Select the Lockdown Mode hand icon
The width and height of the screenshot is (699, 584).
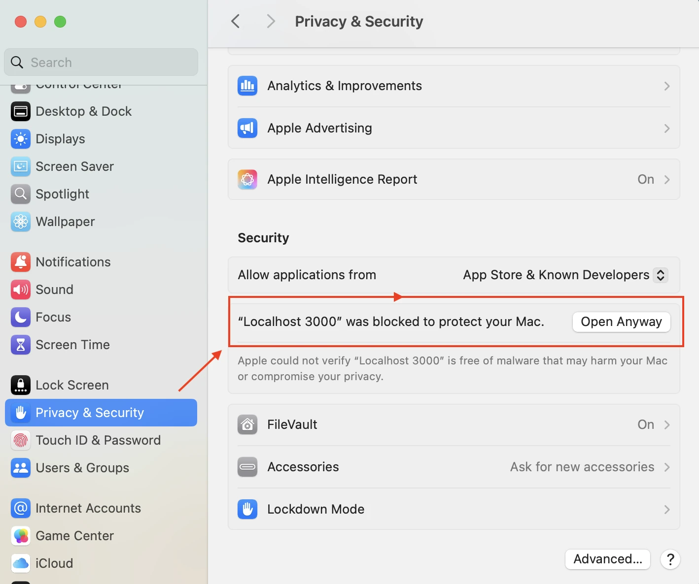(247, 509)
